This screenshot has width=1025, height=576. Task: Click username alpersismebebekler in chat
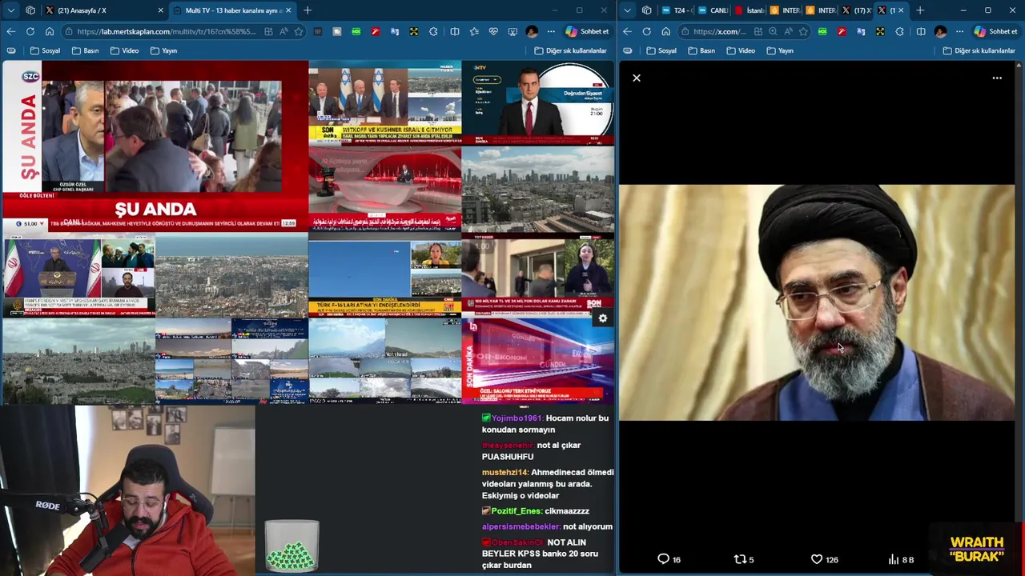click(x=521, y=526)
